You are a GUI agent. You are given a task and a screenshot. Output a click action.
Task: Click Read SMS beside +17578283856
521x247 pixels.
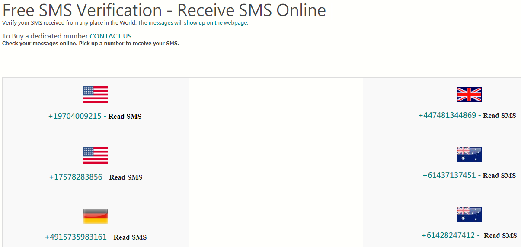pos(126,177)
